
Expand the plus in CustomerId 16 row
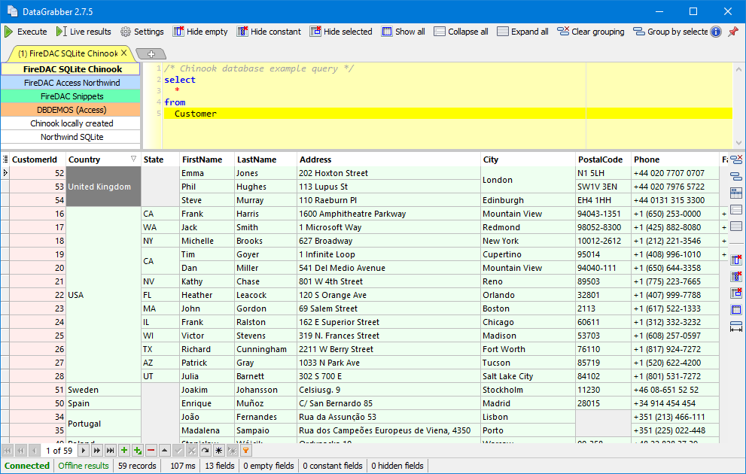point(724,214)
